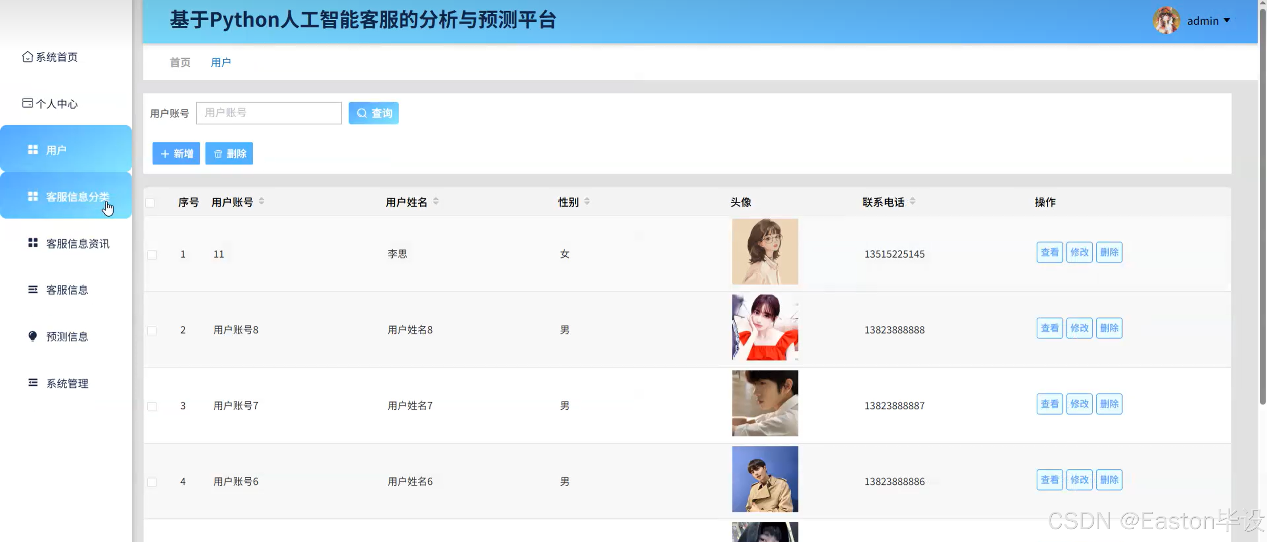Click the 系统管理 list icon
The image size is (1267, 542).
33,383
